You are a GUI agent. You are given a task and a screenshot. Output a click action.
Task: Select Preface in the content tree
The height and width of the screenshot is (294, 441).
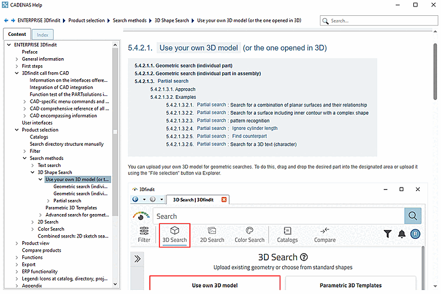click(29, 52)
